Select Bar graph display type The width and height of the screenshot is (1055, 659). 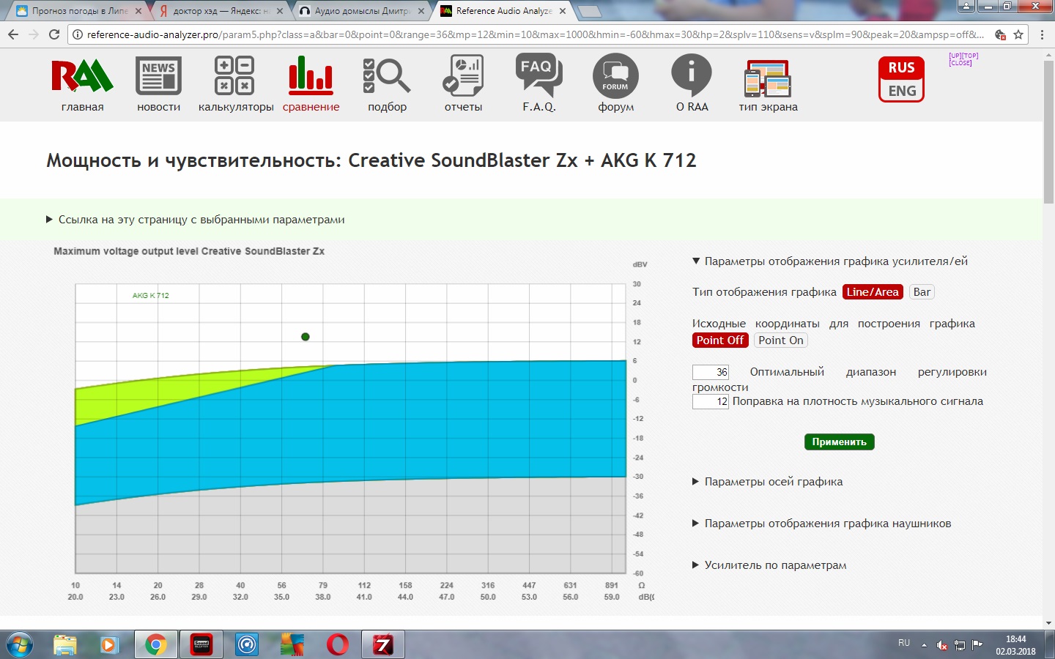tap(922, 292)
